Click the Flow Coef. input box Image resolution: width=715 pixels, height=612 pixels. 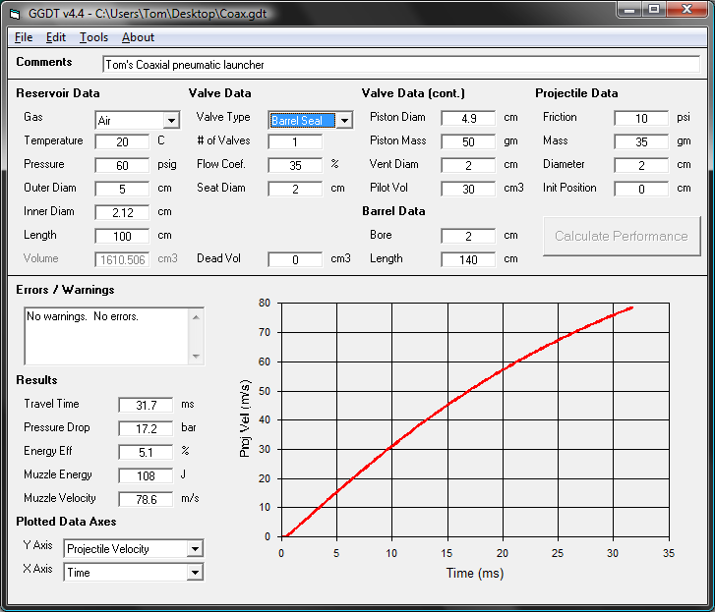click(295, 165)
